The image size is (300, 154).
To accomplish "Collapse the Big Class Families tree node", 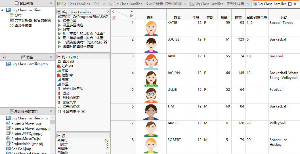I will pyautogui.click(x=3, y=10).
